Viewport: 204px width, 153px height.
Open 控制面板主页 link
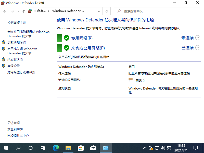(17, 23)
